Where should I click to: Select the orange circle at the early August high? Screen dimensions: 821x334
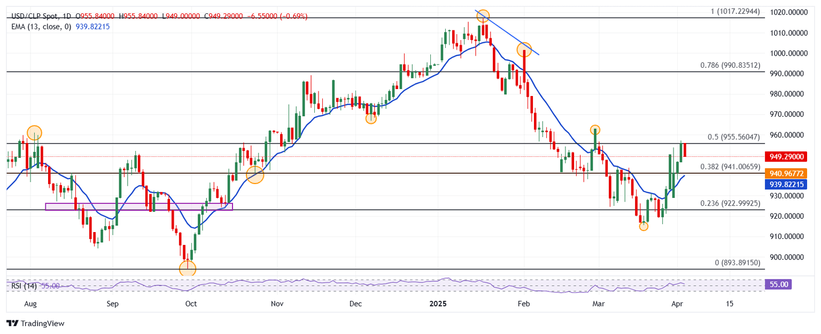tap(34, 133)
